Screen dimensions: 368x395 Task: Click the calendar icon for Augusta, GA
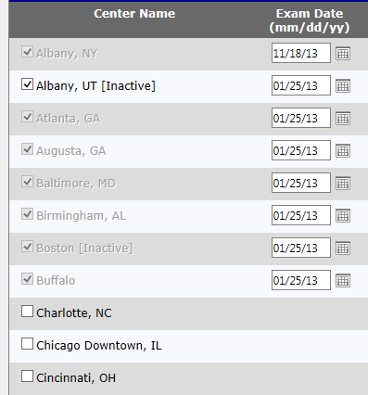(343, 151)
